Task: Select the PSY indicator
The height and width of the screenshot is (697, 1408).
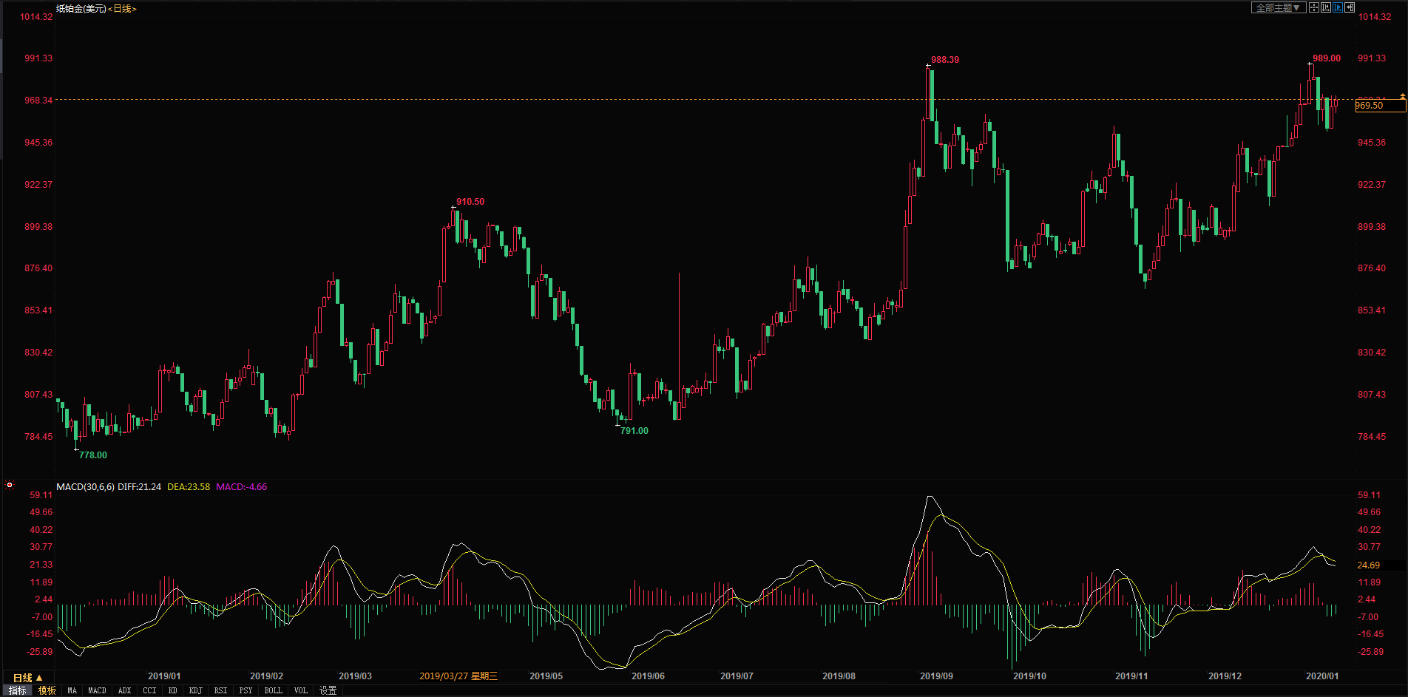Action: point(246,690)
